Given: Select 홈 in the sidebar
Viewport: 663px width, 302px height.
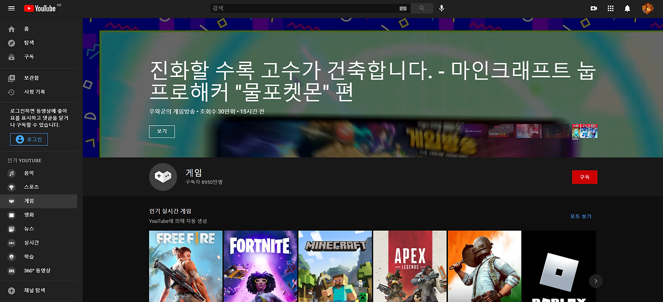Looking at the screenshot, I should click(38, 29).
